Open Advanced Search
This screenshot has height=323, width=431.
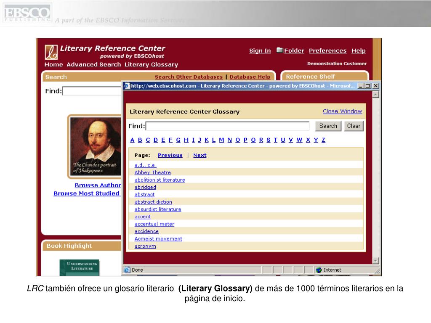click(x=94, y=64)
